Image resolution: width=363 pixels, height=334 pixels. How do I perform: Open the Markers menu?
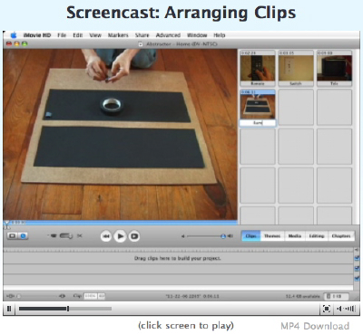pyautogui.click(x=118, y=35)
